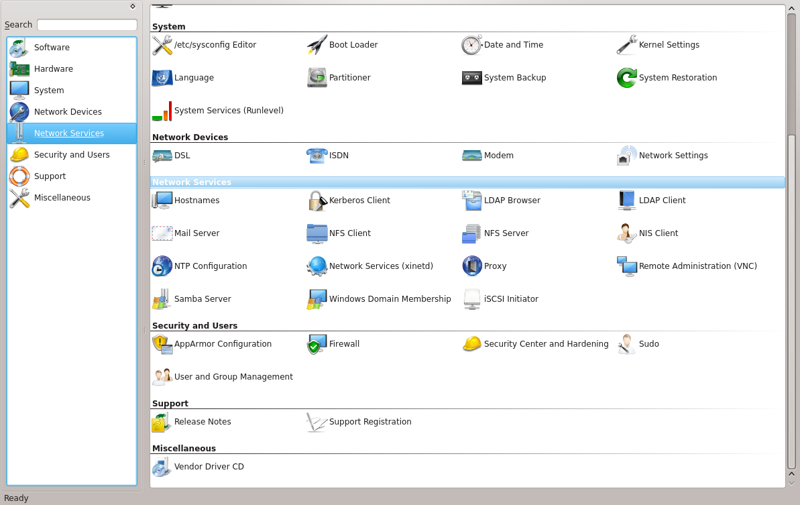The width and height of the screenshot is (800, 505).
Task: Launch the Boot Loader rocket icon
Action: tap(317, 45)
